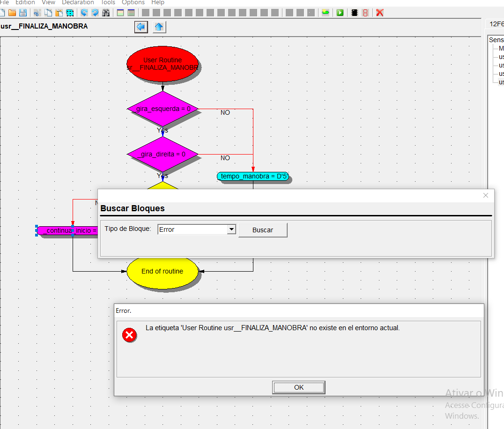The height and width of the screenshot is (429, 504).
Task: Save the project using the floppy disk icon
Action: point(23,13)
